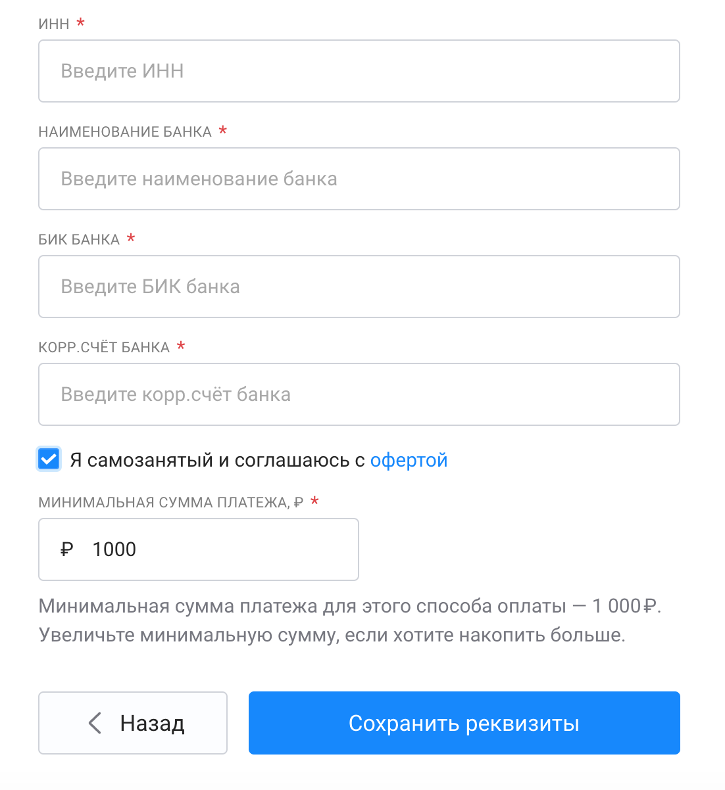This screenshot has height=790, width=725.
Task: Click the 'НАИМЕНОВАНИЕ БАНКА' label
Action: click(125, 131)
